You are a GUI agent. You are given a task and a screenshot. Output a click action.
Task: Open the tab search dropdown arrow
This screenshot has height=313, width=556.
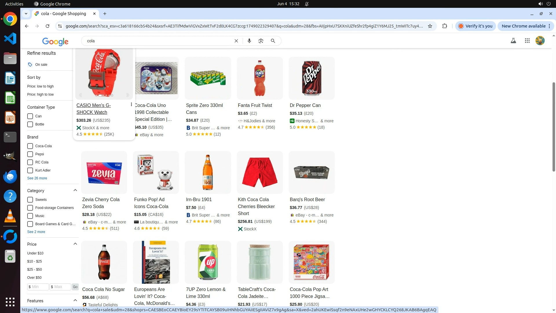point(26,14)
